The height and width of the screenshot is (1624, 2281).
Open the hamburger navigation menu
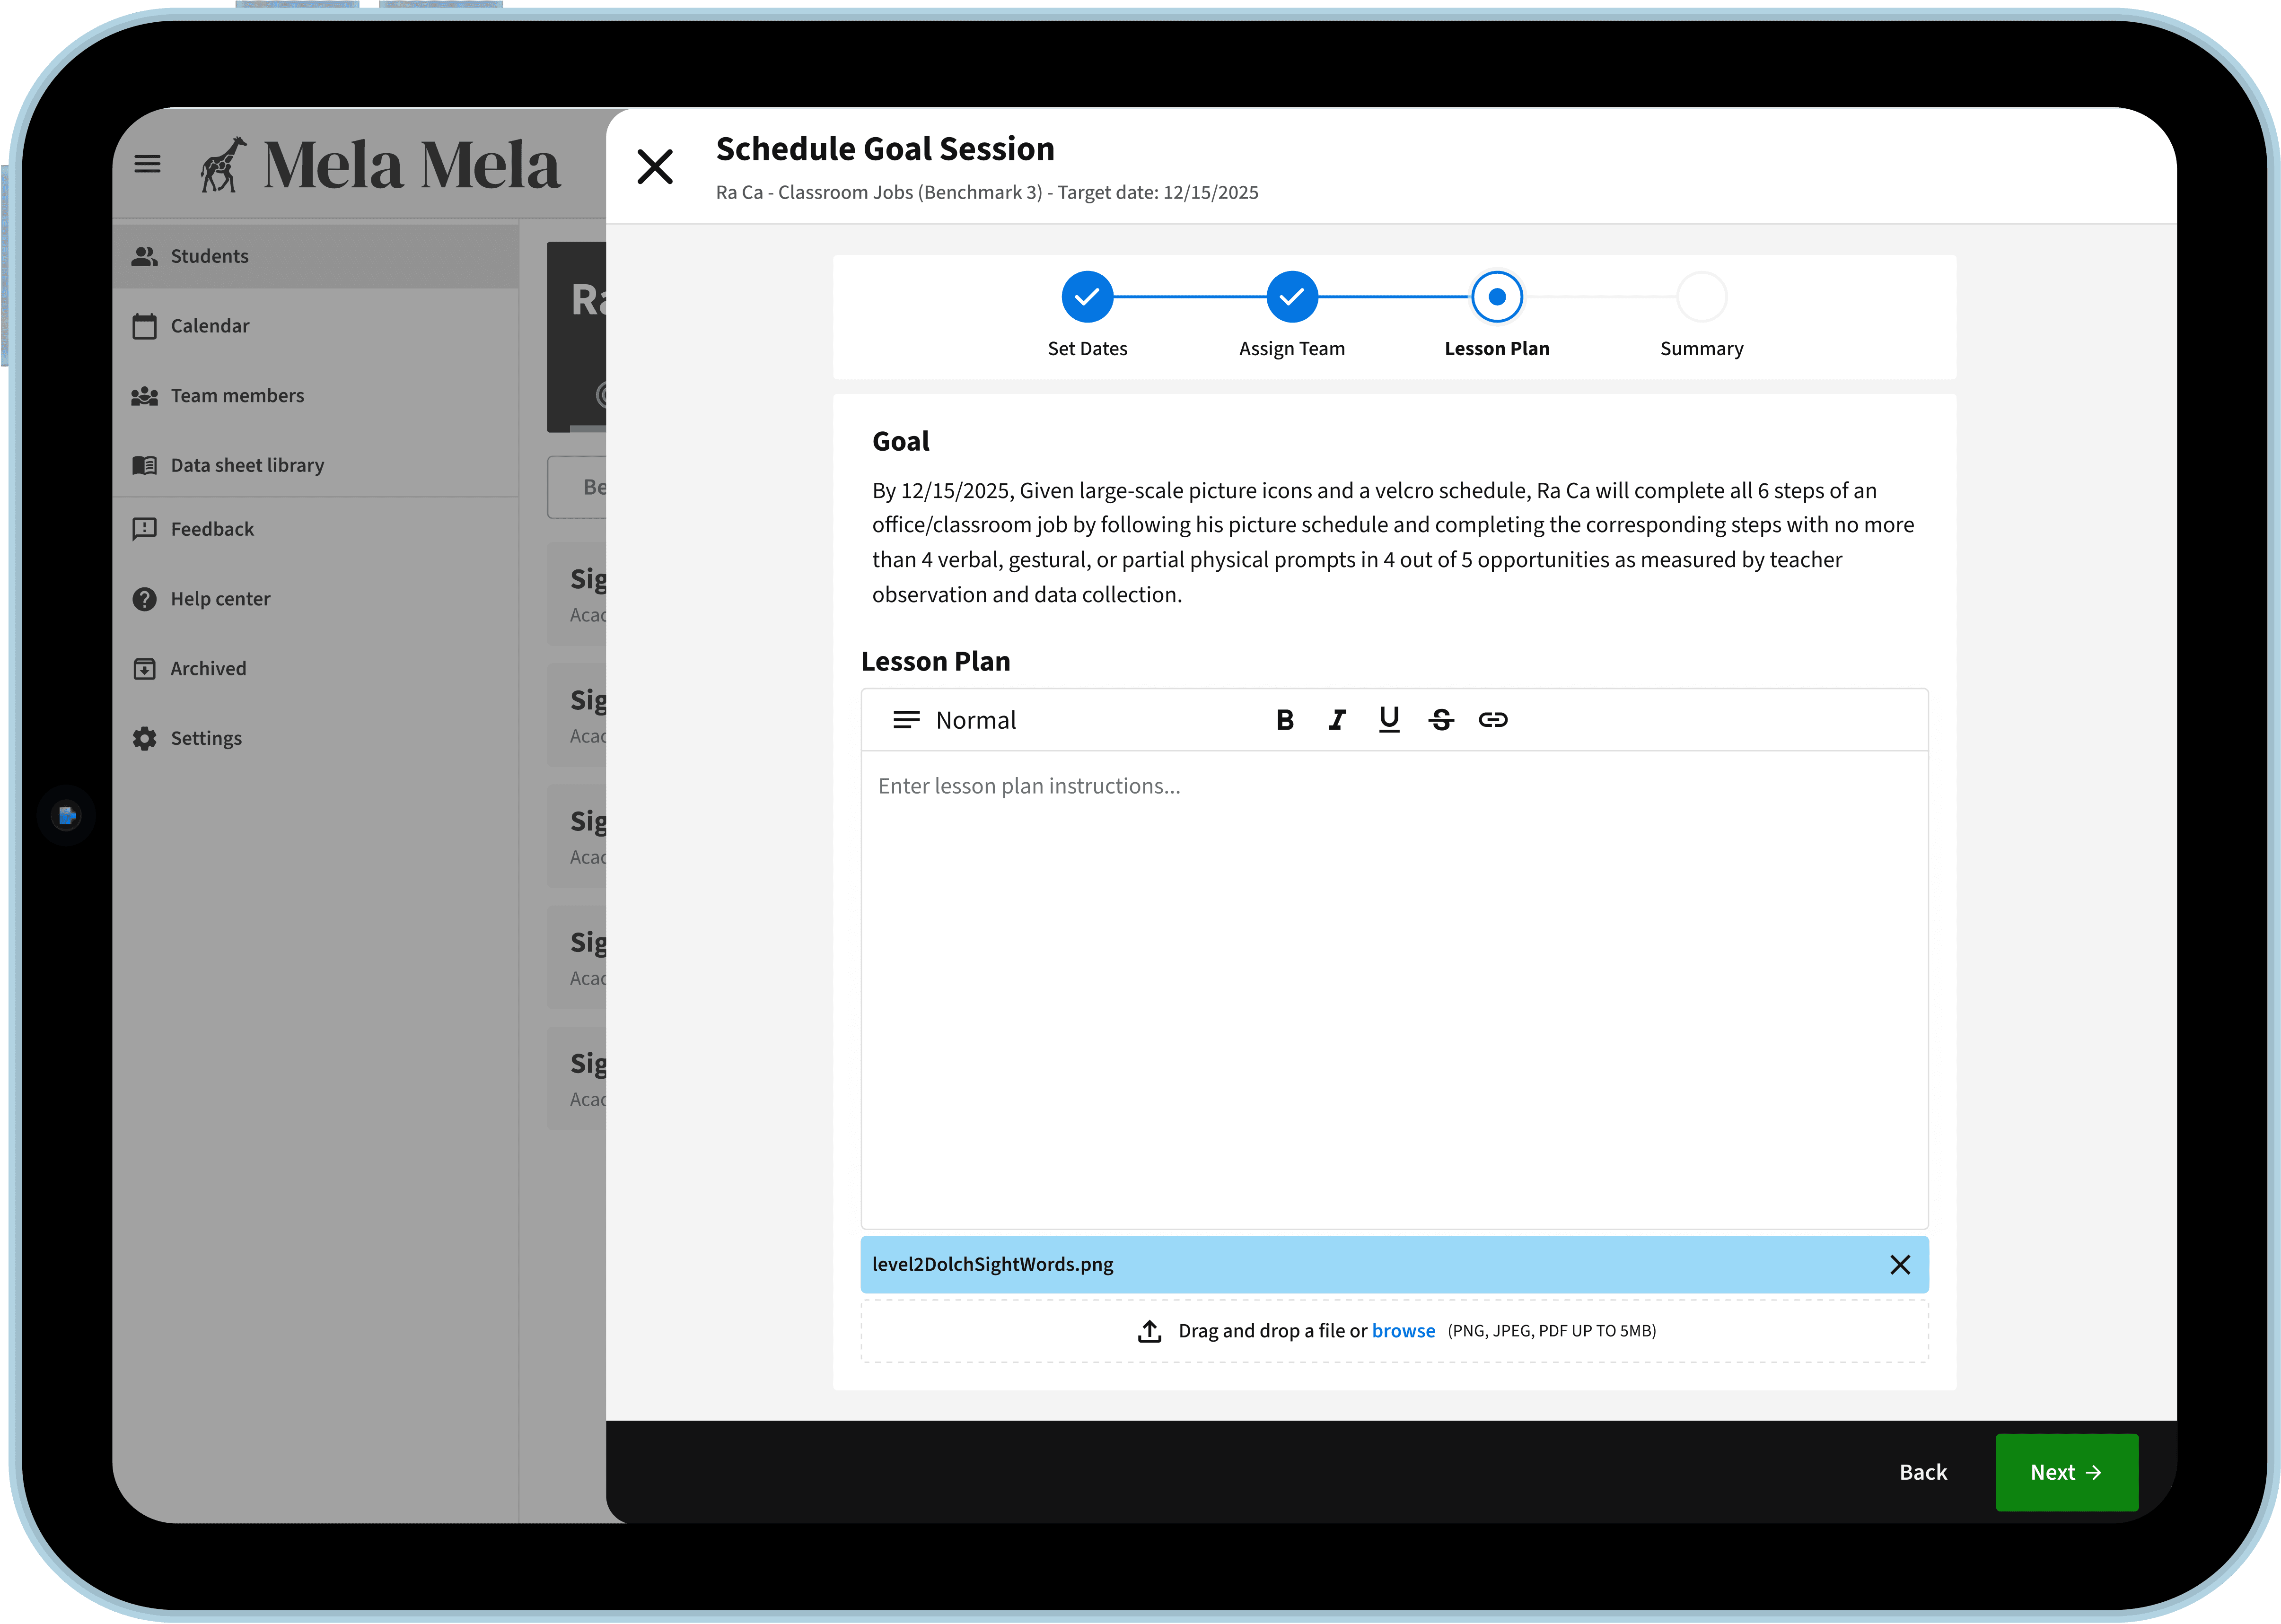coord(148,164)
